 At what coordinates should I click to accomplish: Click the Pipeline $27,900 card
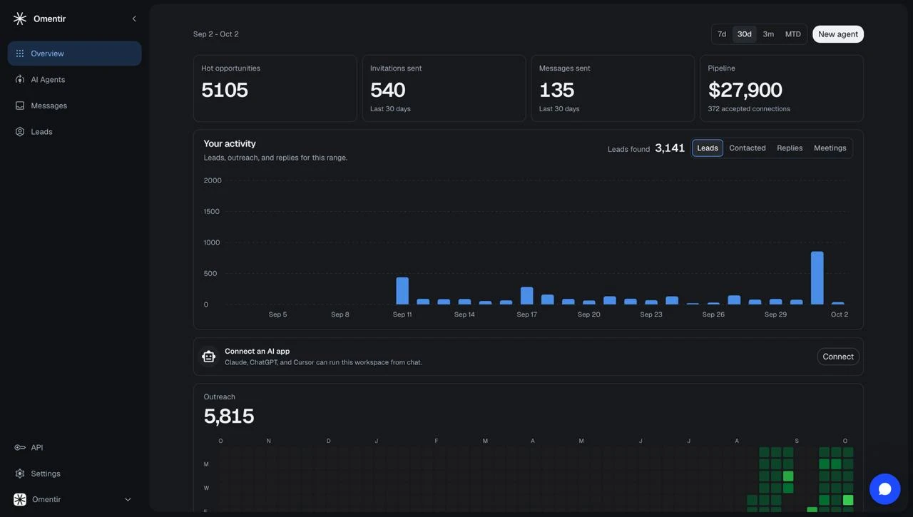coord(782,88)
